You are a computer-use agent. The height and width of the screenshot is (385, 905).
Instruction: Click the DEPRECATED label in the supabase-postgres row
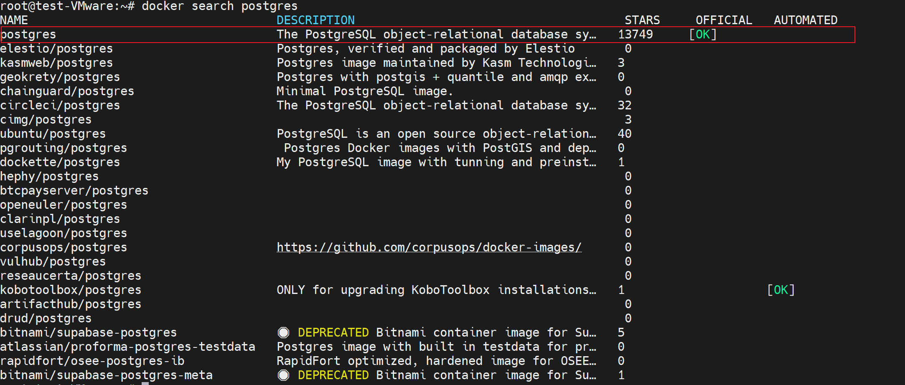[x=333, y=332]
